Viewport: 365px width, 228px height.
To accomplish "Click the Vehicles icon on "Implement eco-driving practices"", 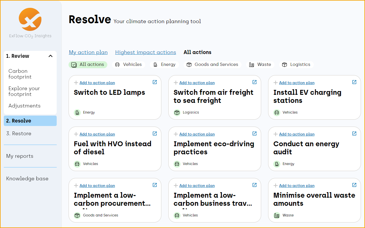I will pos(177,164).
